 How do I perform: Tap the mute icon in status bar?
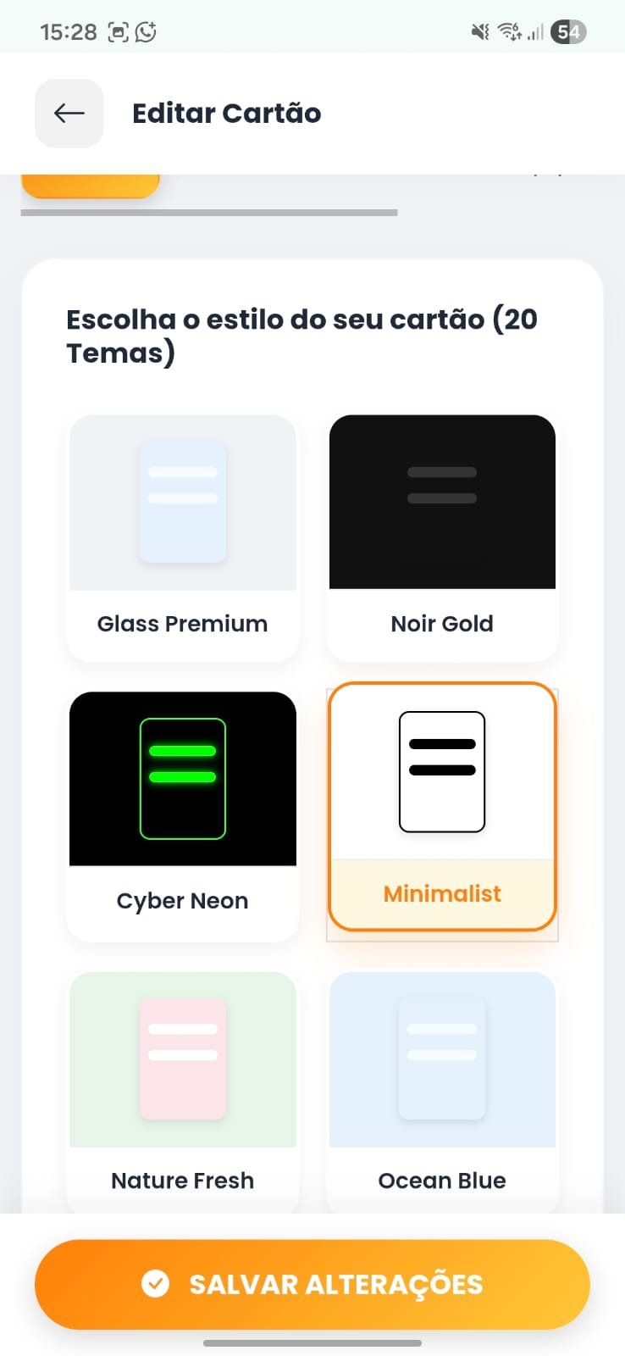(x=480, y=32)
